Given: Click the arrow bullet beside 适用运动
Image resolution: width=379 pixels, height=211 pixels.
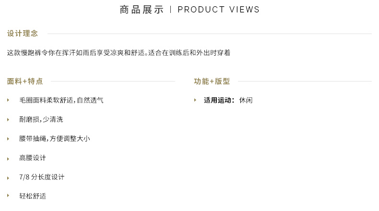Looking at the screenshot, I should click(195, 100).
